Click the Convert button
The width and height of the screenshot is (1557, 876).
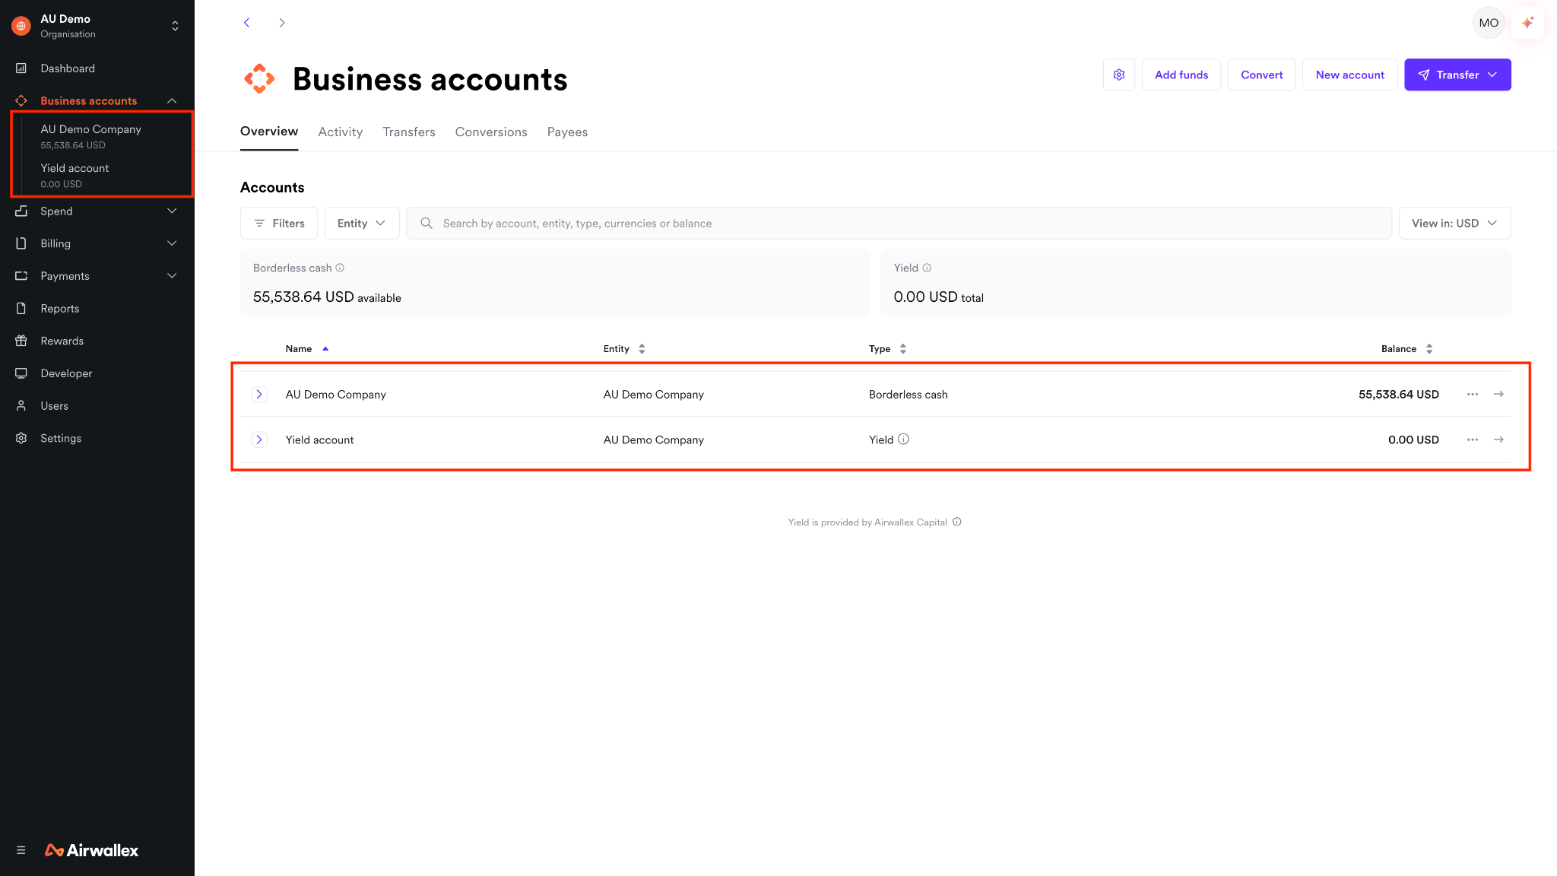[1262, 75]
